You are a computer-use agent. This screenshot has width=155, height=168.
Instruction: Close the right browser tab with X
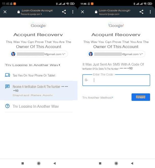pos(83,12)
